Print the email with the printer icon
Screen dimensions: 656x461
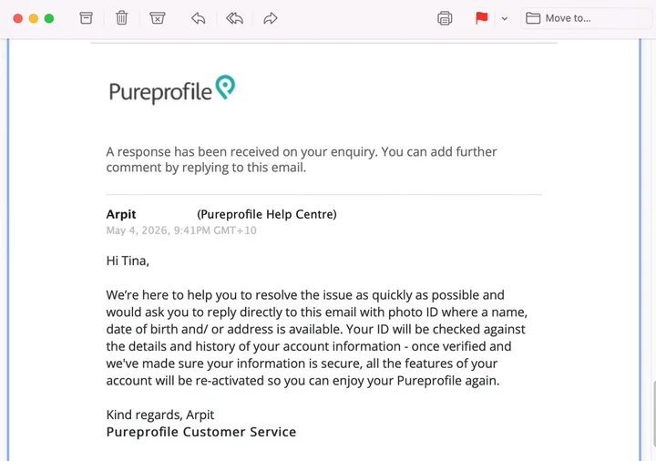(445, 18)
